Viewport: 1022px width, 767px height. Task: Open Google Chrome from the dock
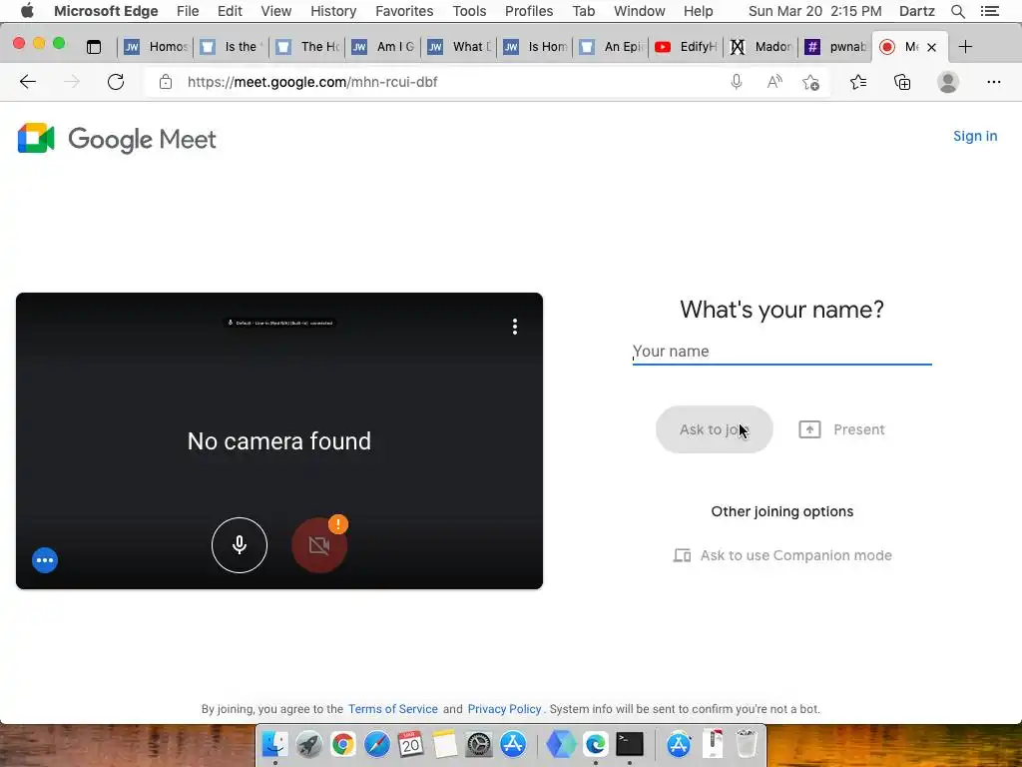(x=343, y=743)
